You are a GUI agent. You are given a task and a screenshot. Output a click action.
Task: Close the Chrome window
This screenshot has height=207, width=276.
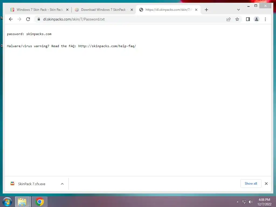[x=265, y=6]
